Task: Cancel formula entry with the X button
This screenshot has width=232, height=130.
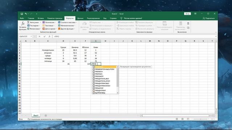Action: pos(40,36)
